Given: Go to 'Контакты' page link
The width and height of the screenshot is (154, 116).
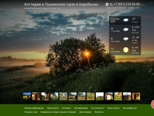Looking at the screenshot, I should click(x=99, y=112).
